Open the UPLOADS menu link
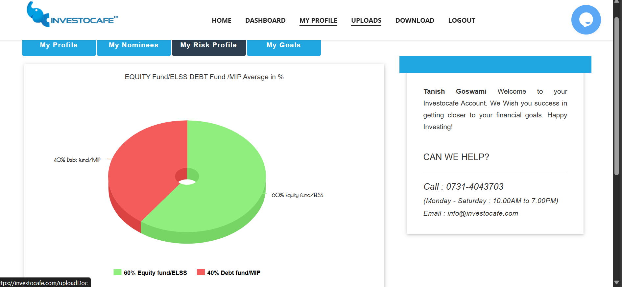 click(366, 20)
